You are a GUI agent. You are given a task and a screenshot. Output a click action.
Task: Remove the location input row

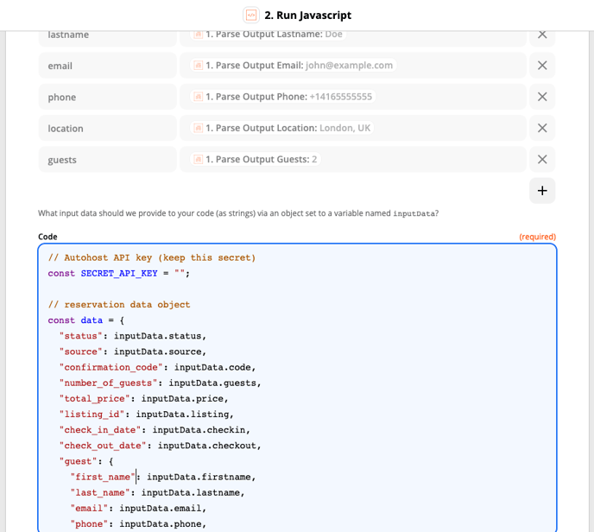click(542, 128)
